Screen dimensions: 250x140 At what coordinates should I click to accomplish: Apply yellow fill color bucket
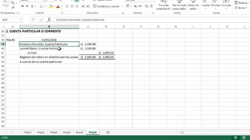51,6
